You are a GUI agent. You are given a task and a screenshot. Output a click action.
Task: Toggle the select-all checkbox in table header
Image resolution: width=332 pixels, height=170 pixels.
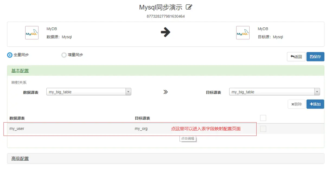(x=263, y=118)
